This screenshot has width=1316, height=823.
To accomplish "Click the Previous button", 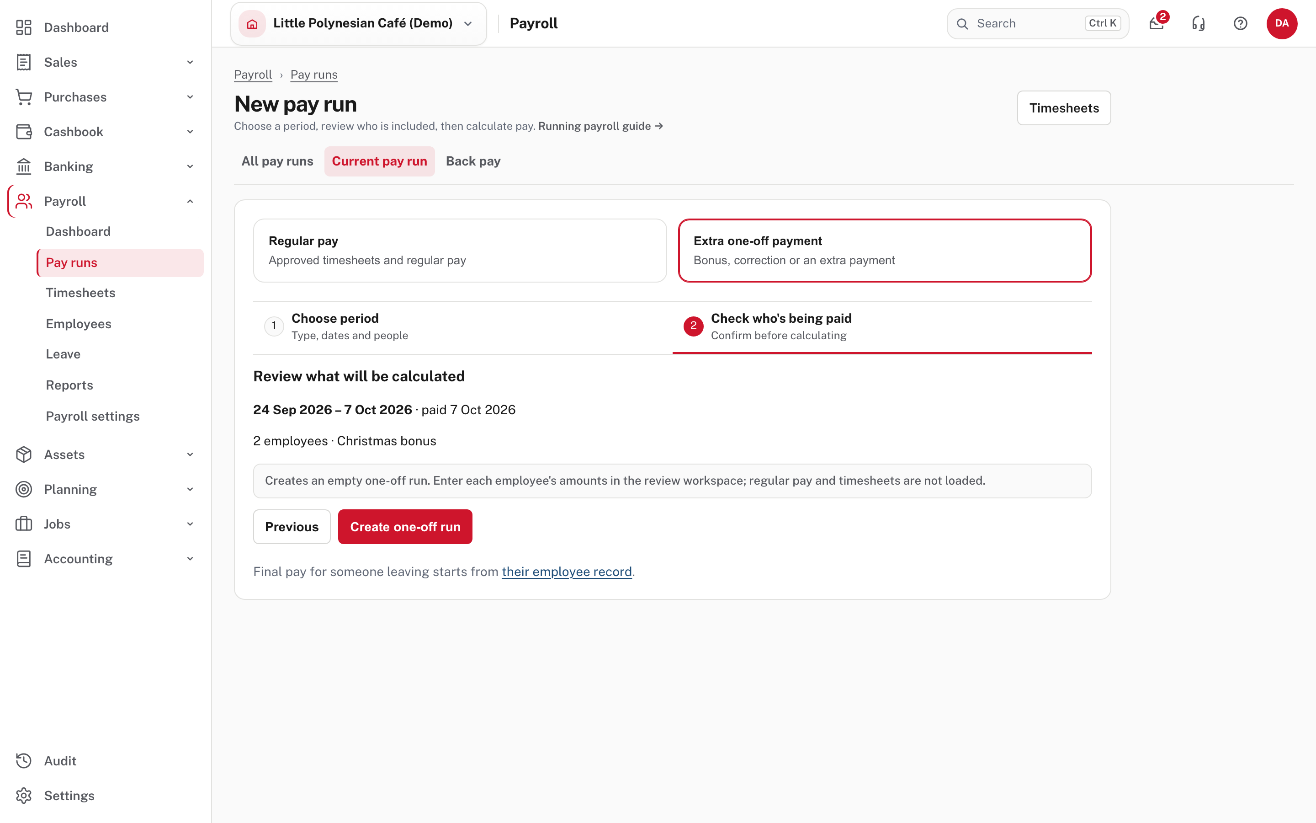I will click(292, 527).
